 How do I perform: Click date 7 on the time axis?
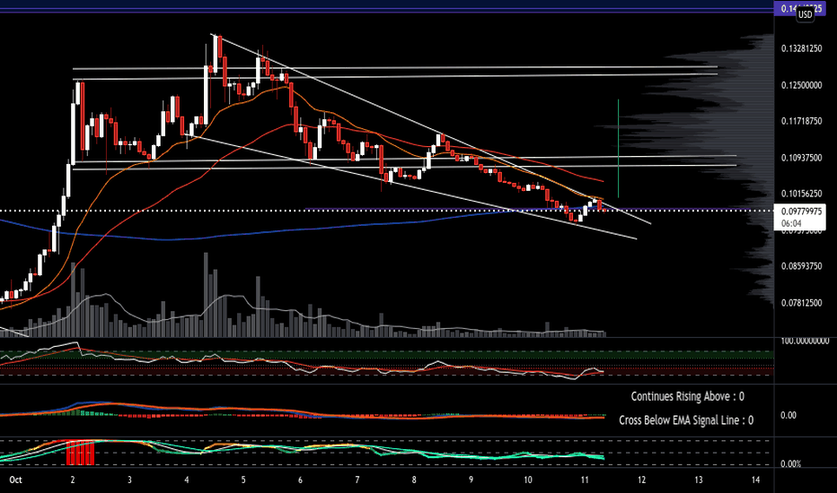(x=357, y=480)
